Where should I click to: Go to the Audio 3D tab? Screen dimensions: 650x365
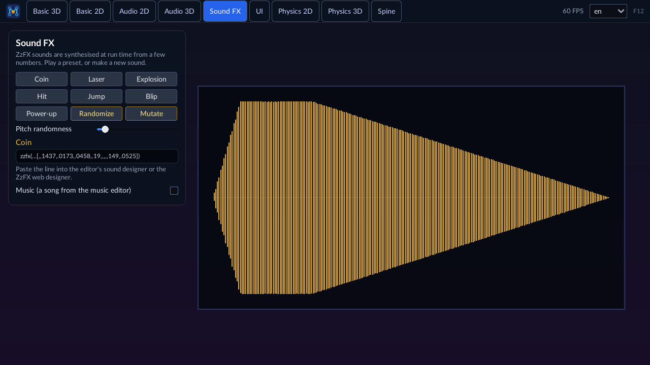179,11
